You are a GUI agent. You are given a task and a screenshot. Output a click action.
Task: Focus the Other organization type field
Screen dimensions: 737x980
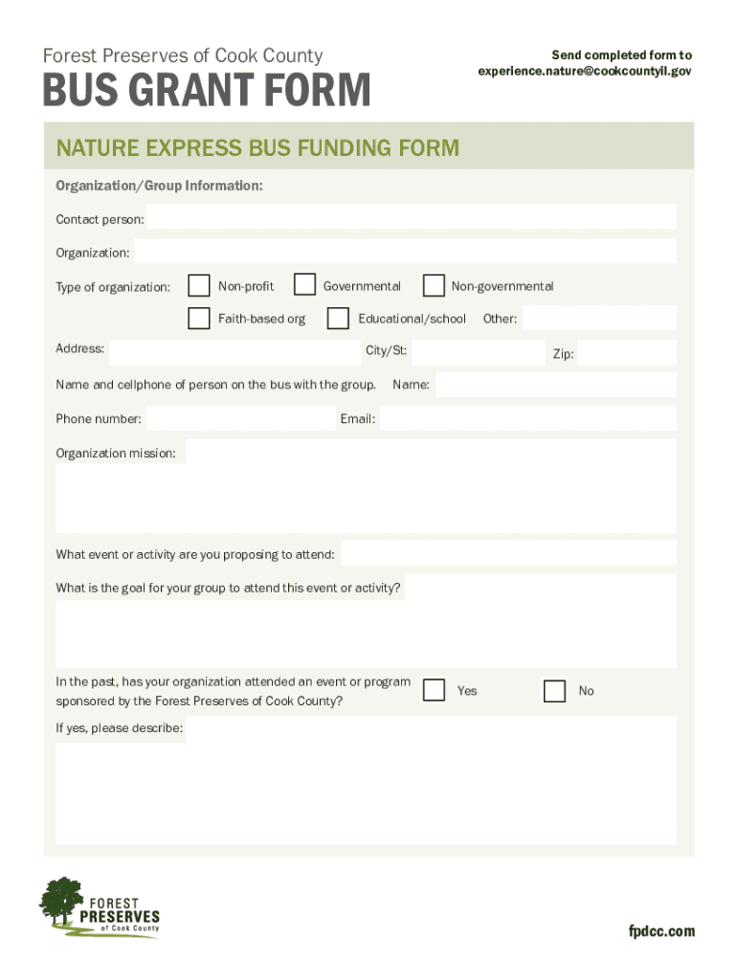click(x=599, y=318)
